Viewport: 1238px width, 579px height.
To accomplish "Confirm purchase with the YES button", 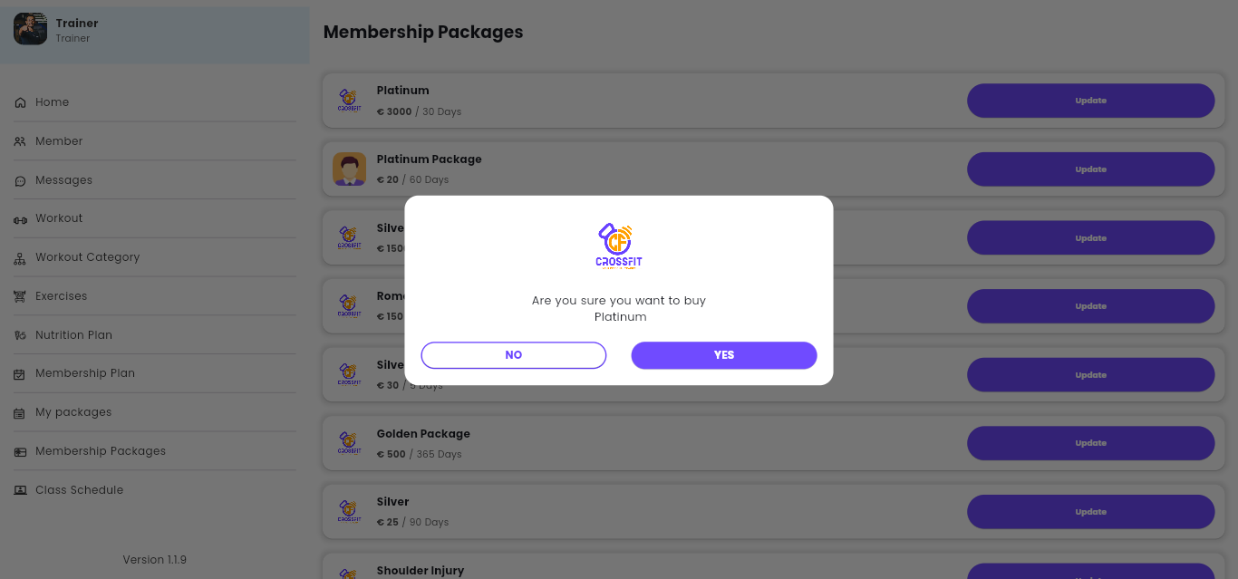I will point(724,355).
